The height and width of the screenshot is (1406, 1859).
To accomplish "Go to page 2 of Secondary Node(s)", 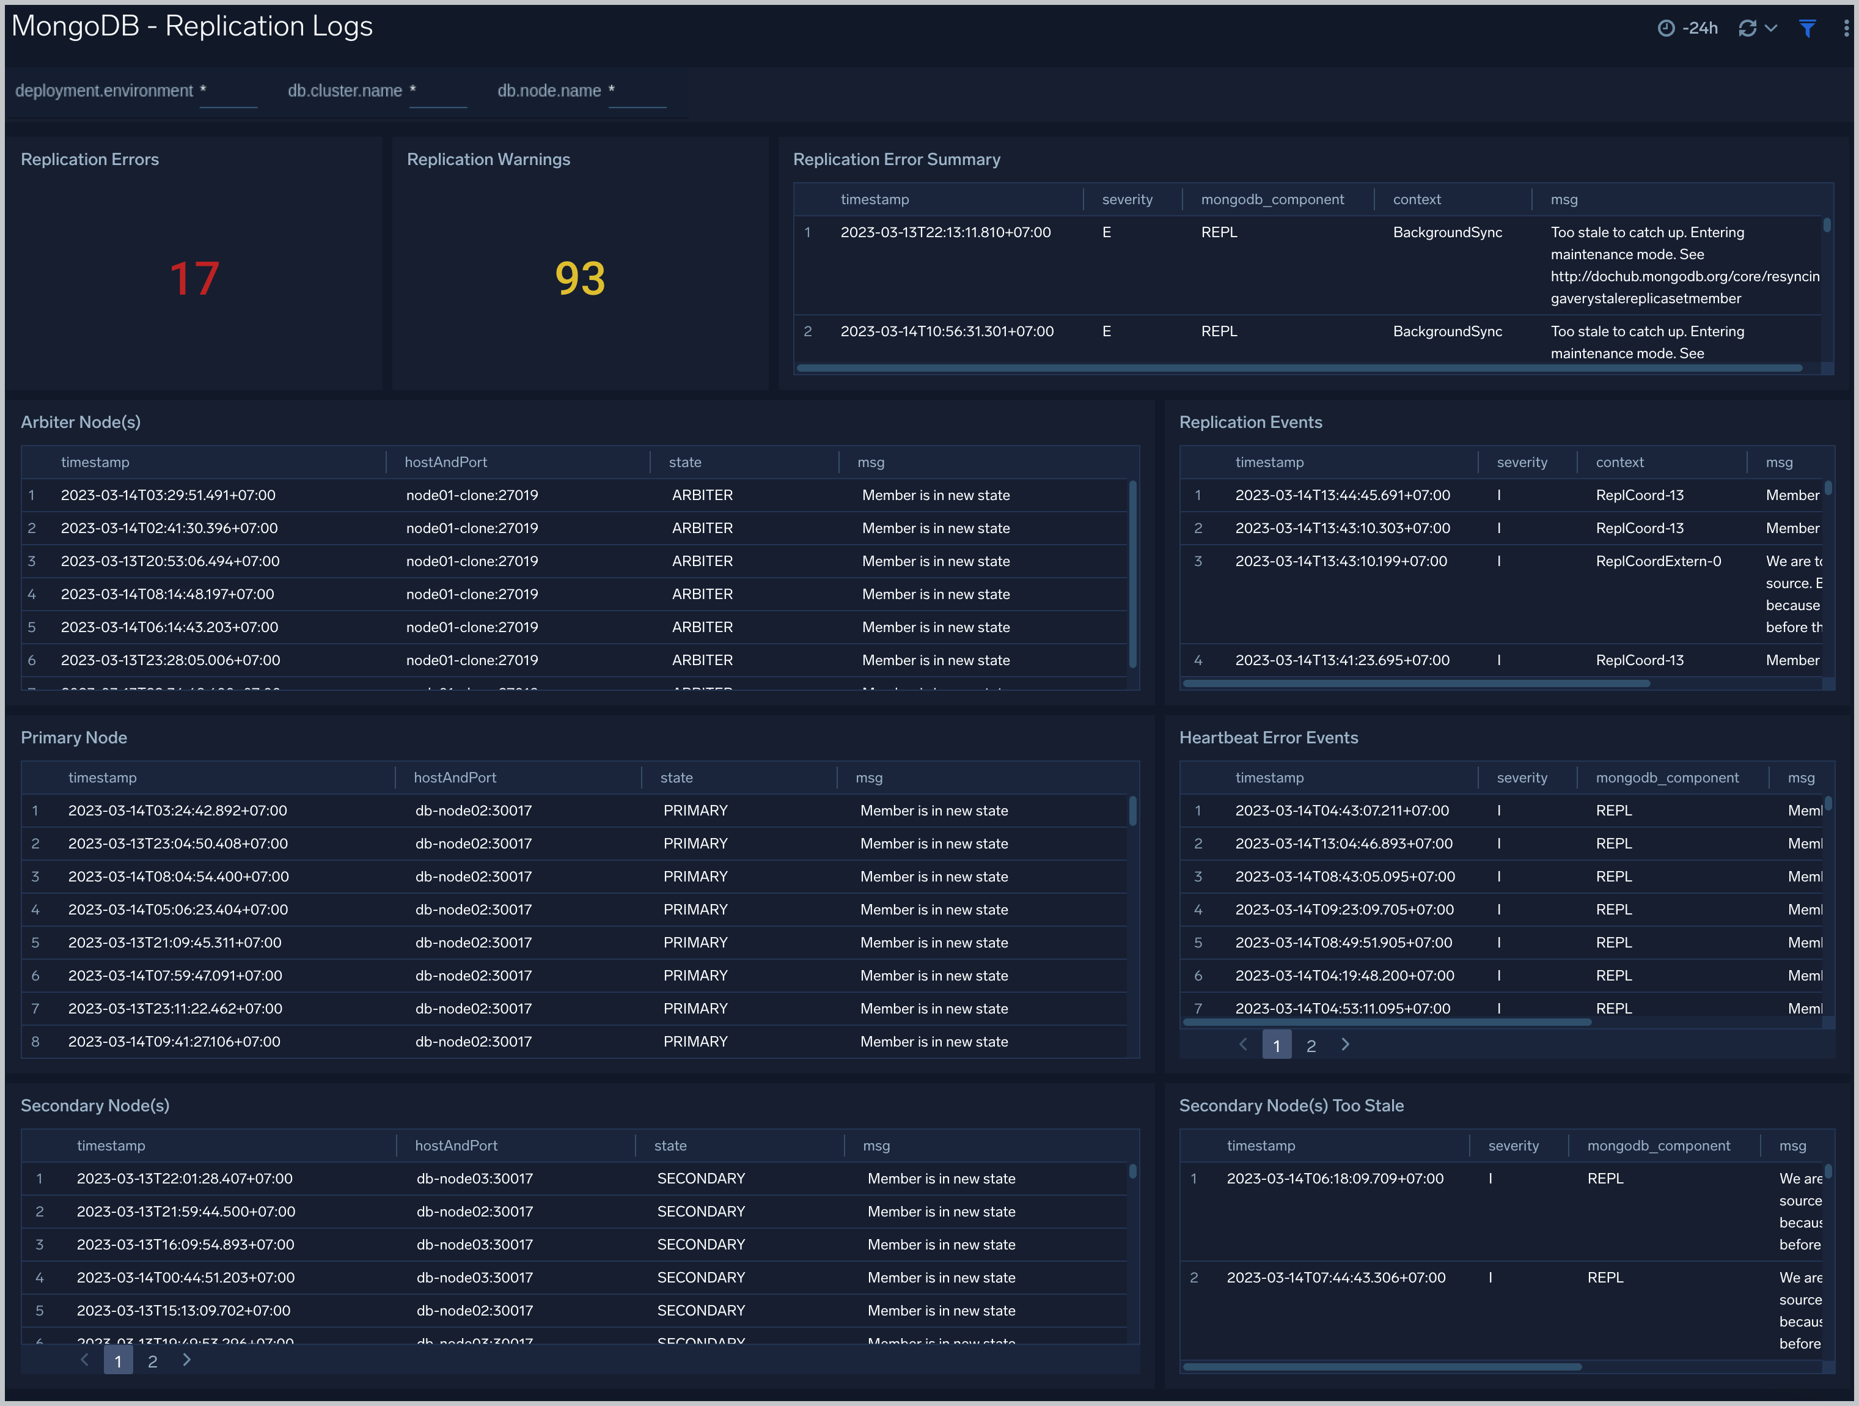I will coord(153,1361).
